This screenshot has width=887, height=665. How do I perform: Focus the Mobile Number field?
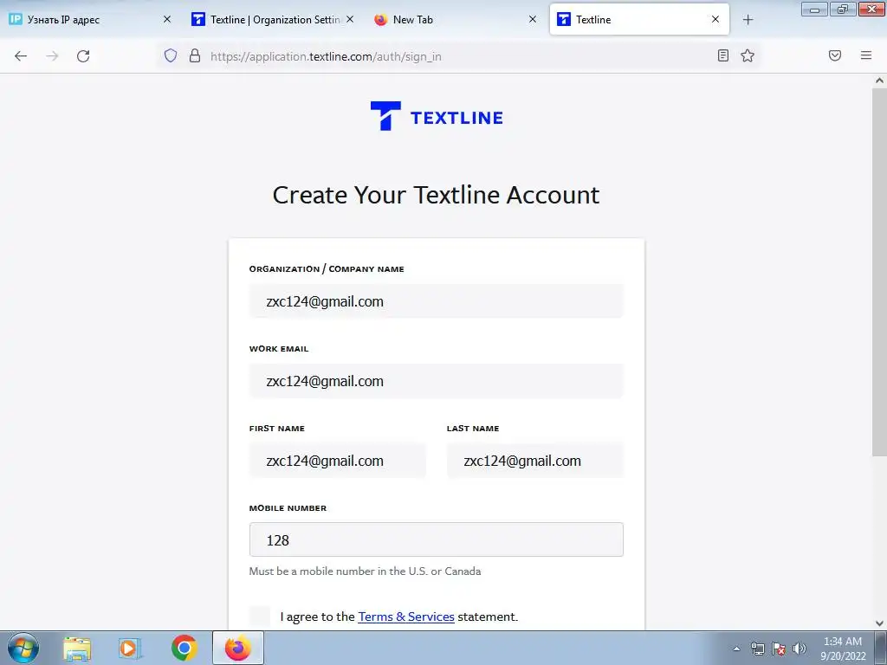click(437, 540)
